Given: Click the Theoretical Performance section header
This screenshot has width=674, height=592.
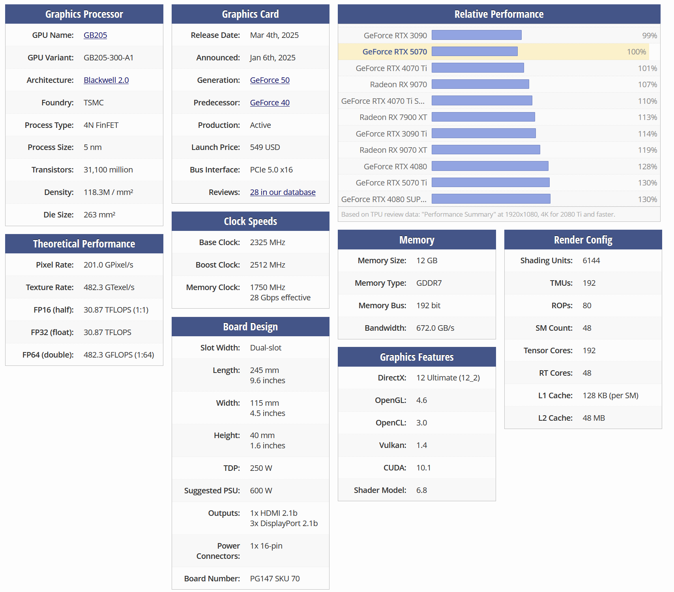Looking at the screenshot, I should (84, 244).
